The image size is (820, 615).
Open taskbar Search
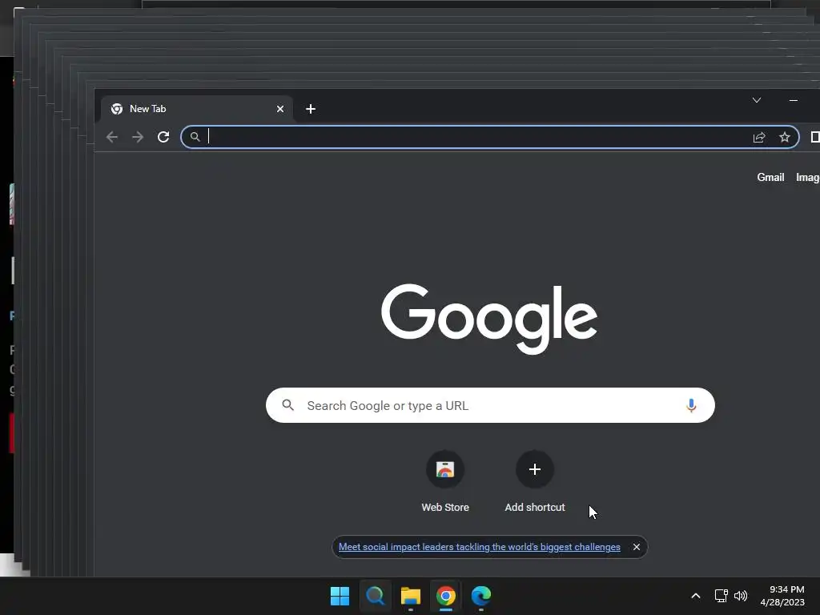click(x=375, y=596)
